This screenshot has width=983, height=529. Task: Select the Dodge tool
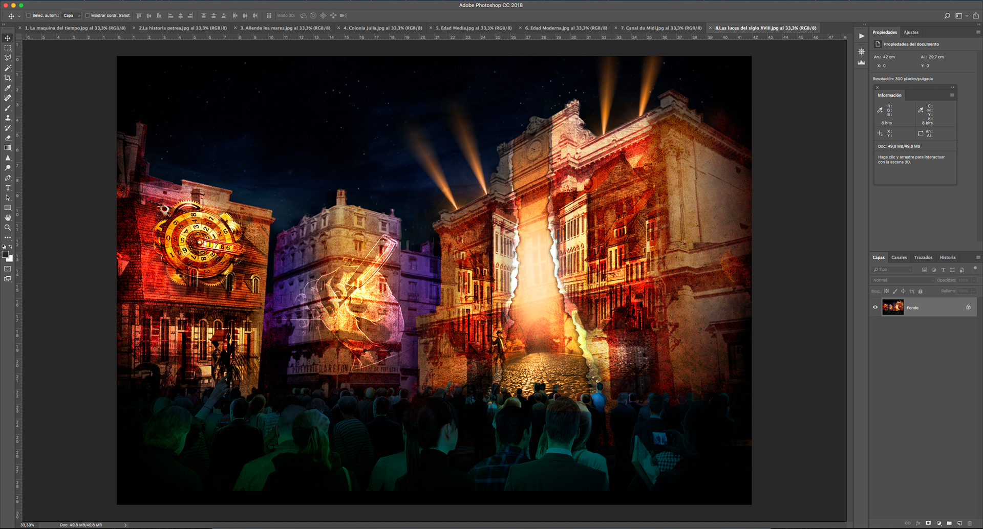click(x=8, y=168)
